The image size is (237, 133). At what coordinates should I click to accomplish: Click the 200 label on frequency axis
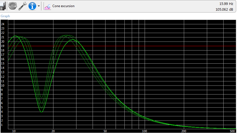pyautogui.click(x=184, y=131)
